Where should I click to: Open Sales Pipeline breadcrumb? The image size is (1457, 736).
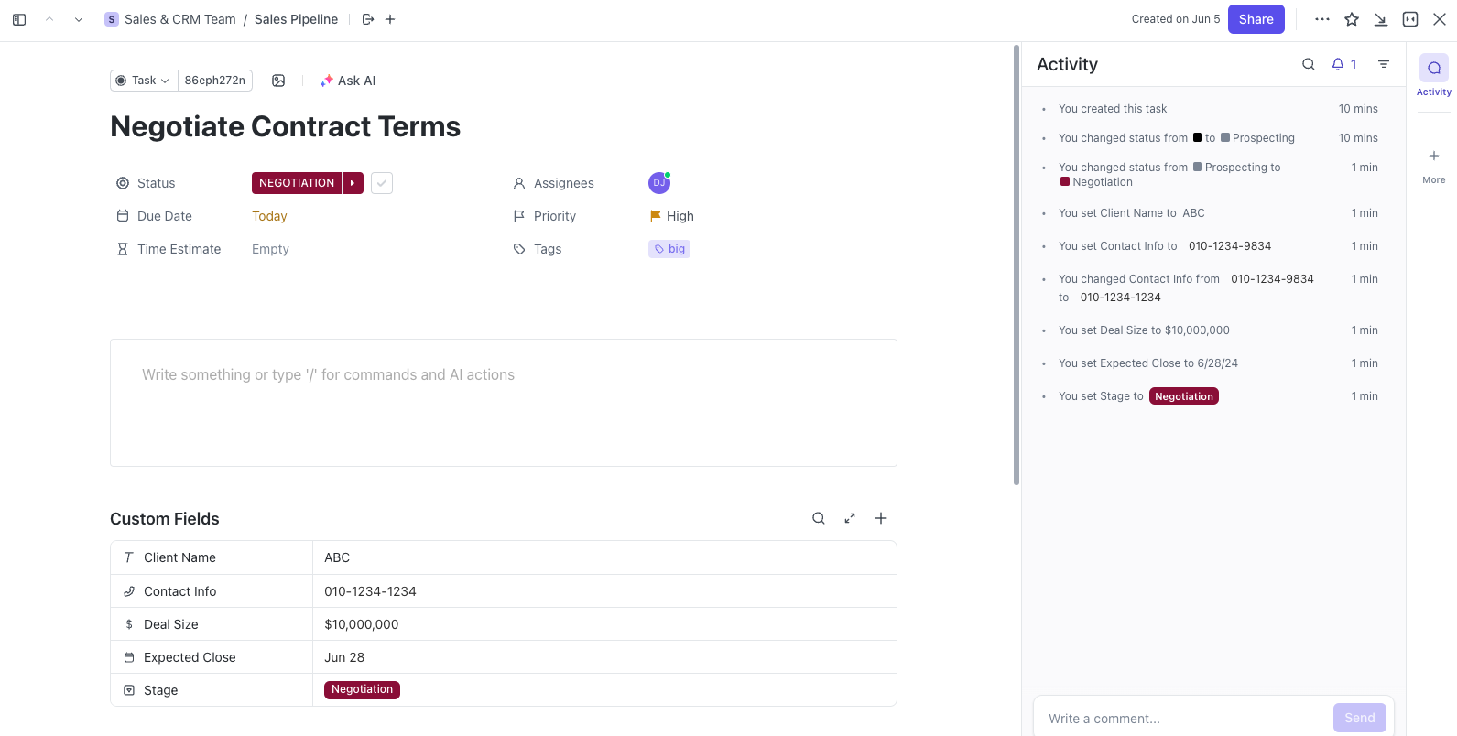coord(296,19)
